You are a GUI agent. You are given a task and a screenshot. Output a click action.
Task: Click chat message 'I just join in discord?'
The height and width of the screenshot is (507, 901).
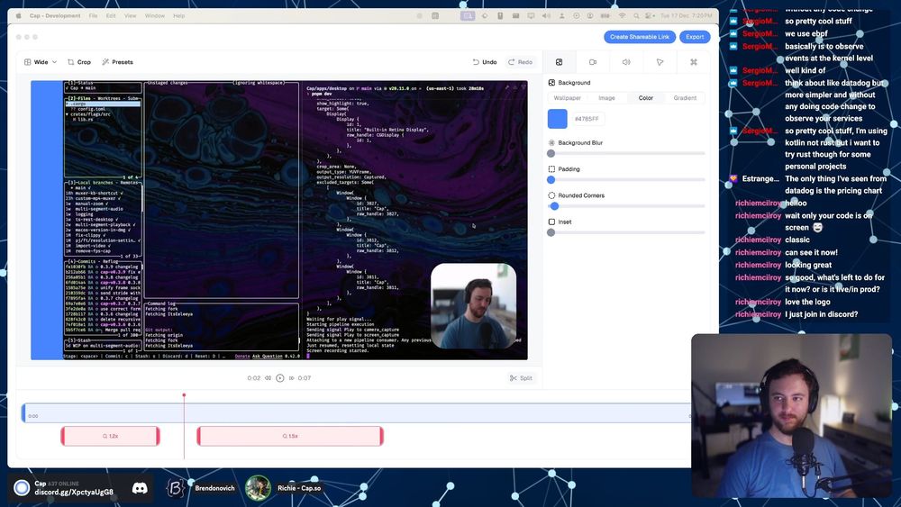[821, 314]
